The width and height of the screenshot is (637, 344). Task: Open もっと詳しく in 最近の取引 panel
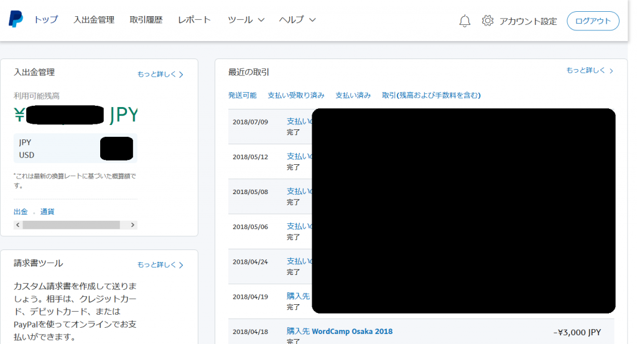click(589, 71)
